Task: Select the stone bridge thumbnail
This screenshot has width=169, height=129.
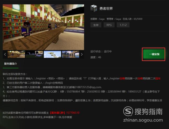Action: click(70, 54)
